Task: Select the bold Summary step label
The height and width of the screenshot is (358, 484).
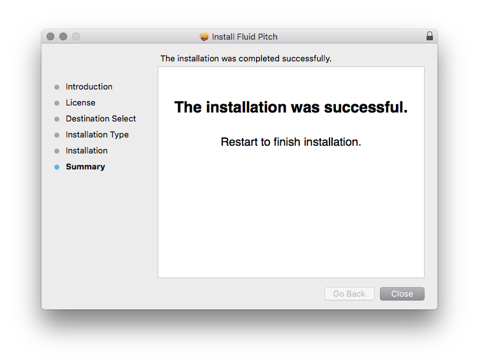Action: (86, 167)
